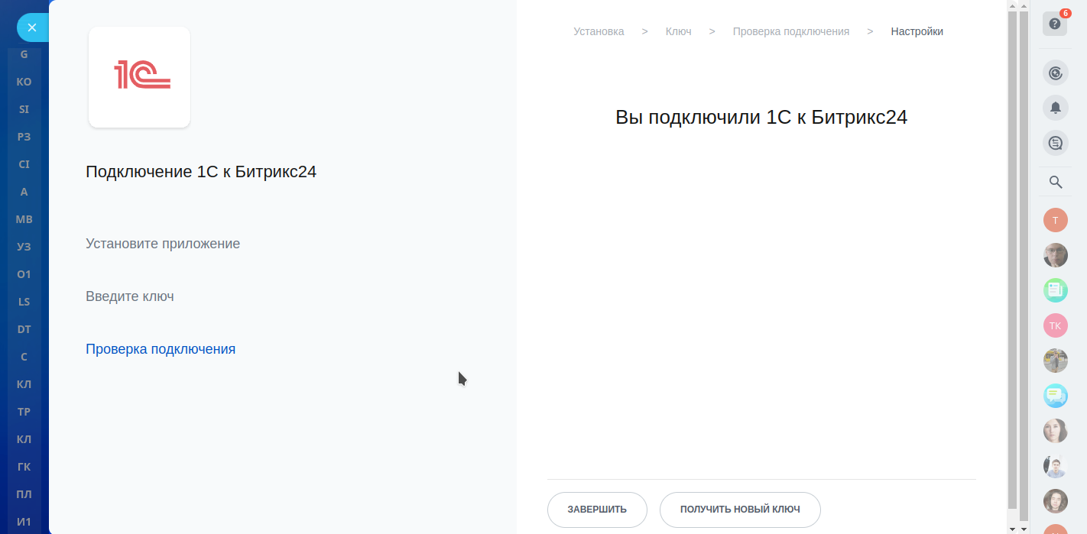Click the search magnifier icon
The height and width of the screenshot is (534, 1087).
pos(1056,182)
